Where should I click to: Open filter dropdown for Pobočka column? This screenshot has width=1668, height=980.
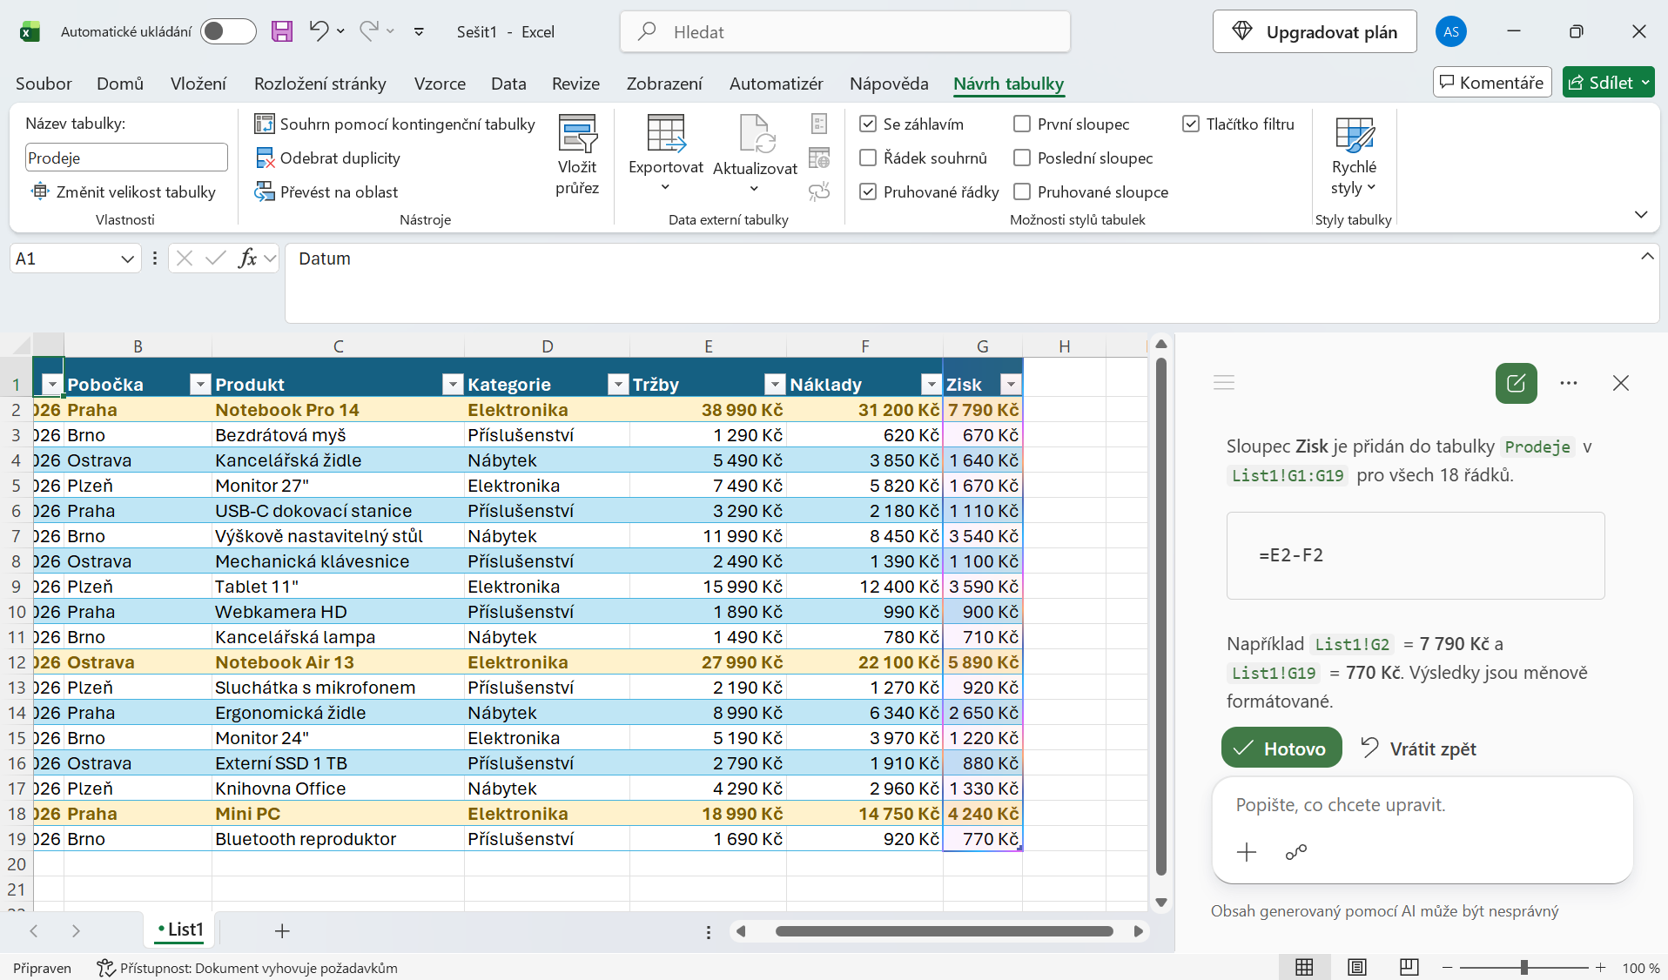pyautogui.click(x=200, y=385)
